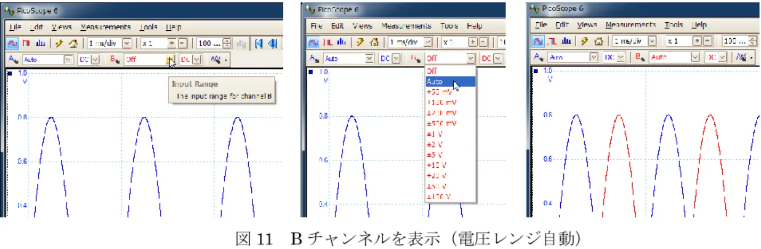Open timebase dropdown in right window
This screenshot has height=249, width=761.
click(652, 41)
